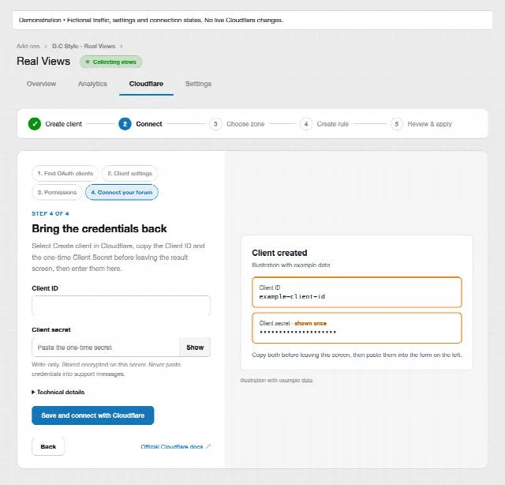Click the step 4 Create rule circle

point(306,124)
